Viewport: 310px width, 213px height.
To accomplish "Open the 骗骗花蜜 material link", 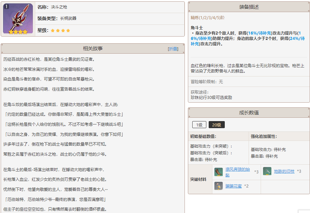I will [234, 186].
